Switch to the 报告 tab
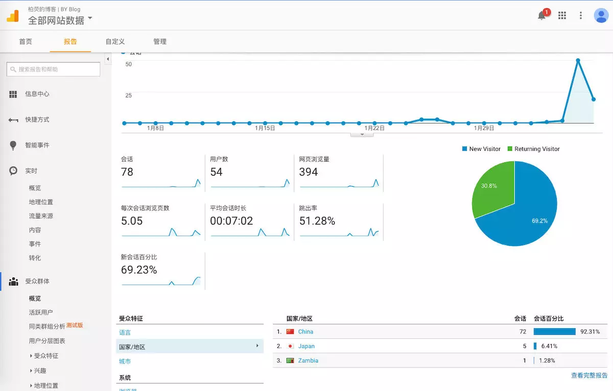The image size is (613, 391). [x=70, y=41]
